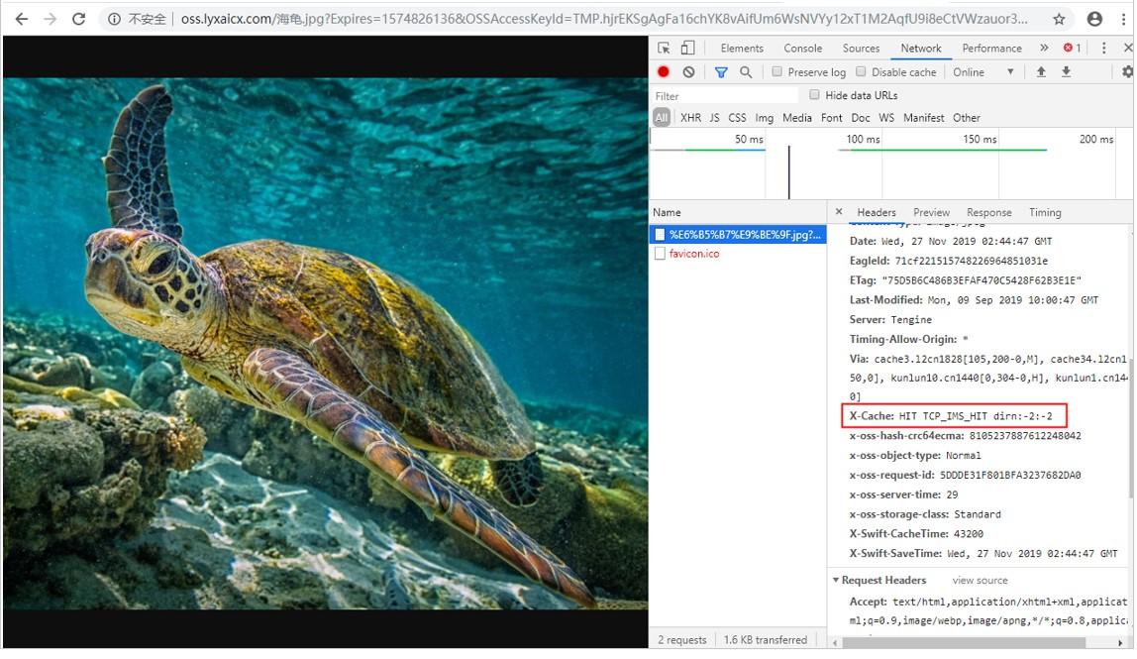
Task: Filter requests by Font
Action: pyautogui.click(x=832, y=118)
